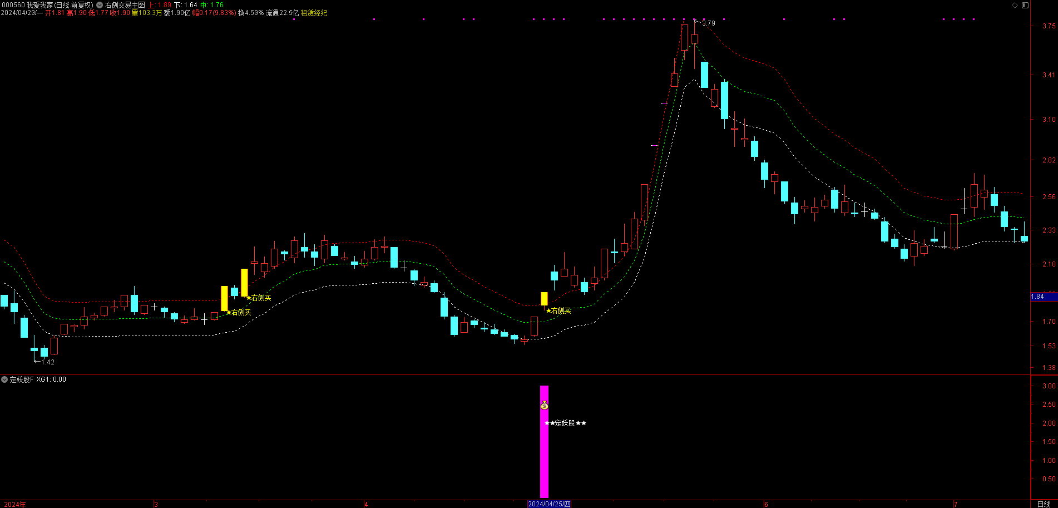This screenshot has height=508, width=1058.
Task: Click the diamond icon at top right
Action: click(1015, 5)
